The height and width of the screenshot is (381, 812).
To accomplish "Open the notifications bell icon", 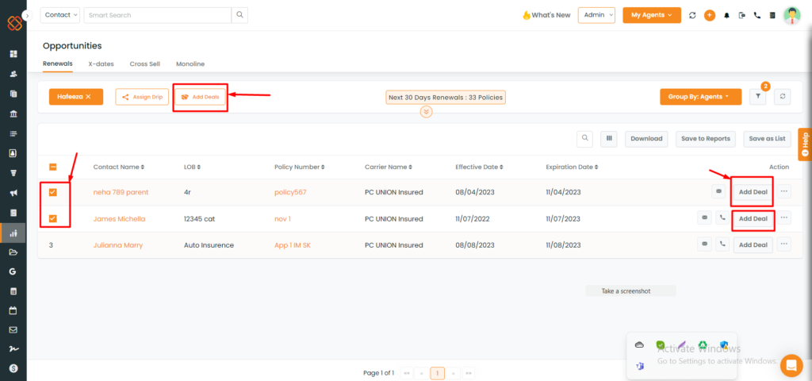I will tap(726, 16).
